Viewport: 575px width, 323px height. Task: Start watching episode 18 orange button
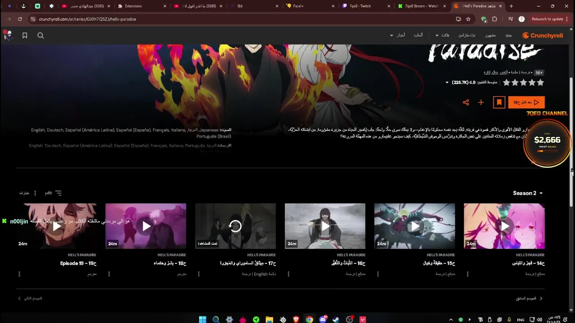coord(526,102)
